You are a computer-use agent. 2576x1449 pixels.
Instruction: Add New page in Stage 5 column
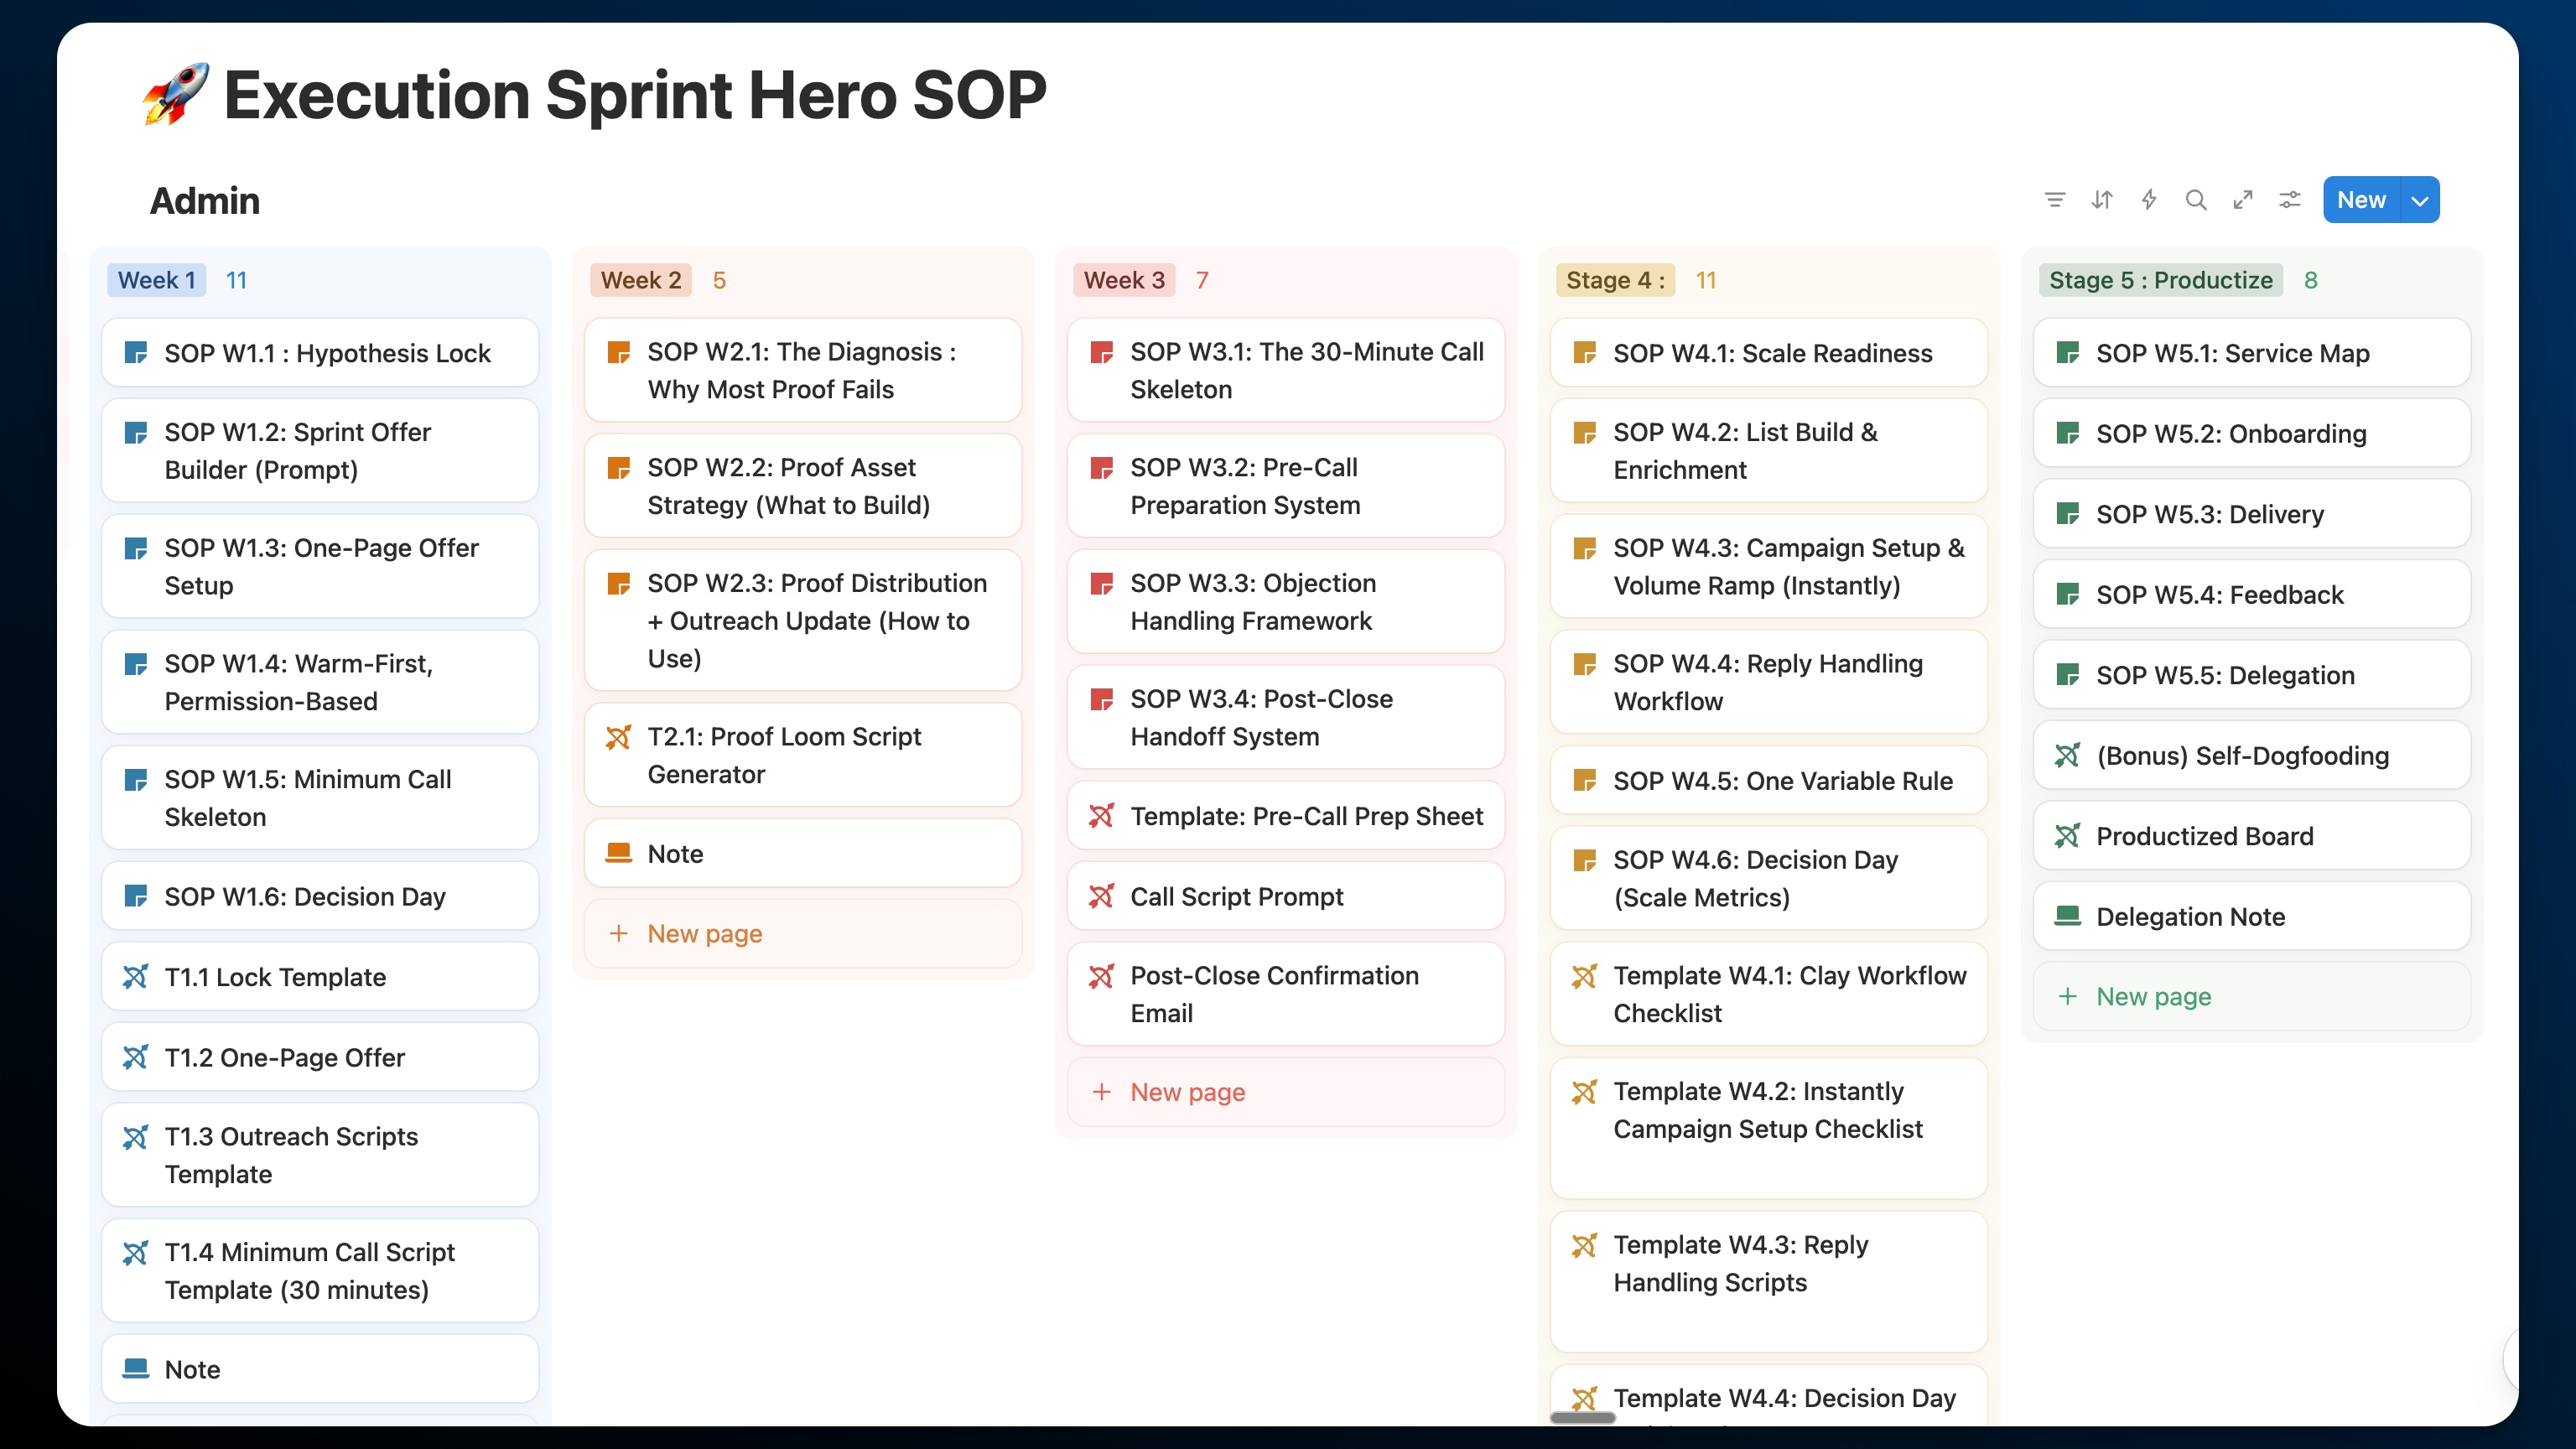[2152, 996]
